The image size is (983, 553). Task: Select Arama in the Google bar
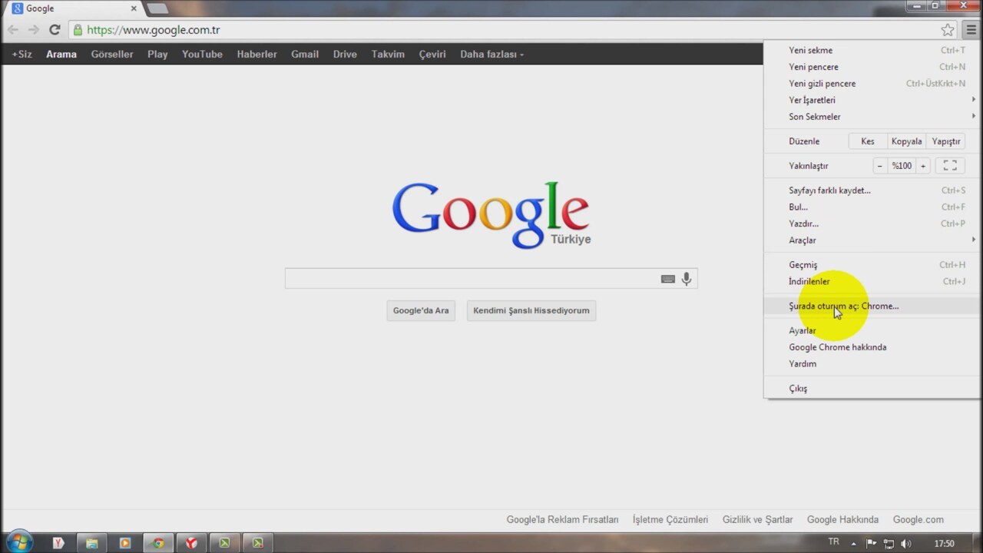61,55
